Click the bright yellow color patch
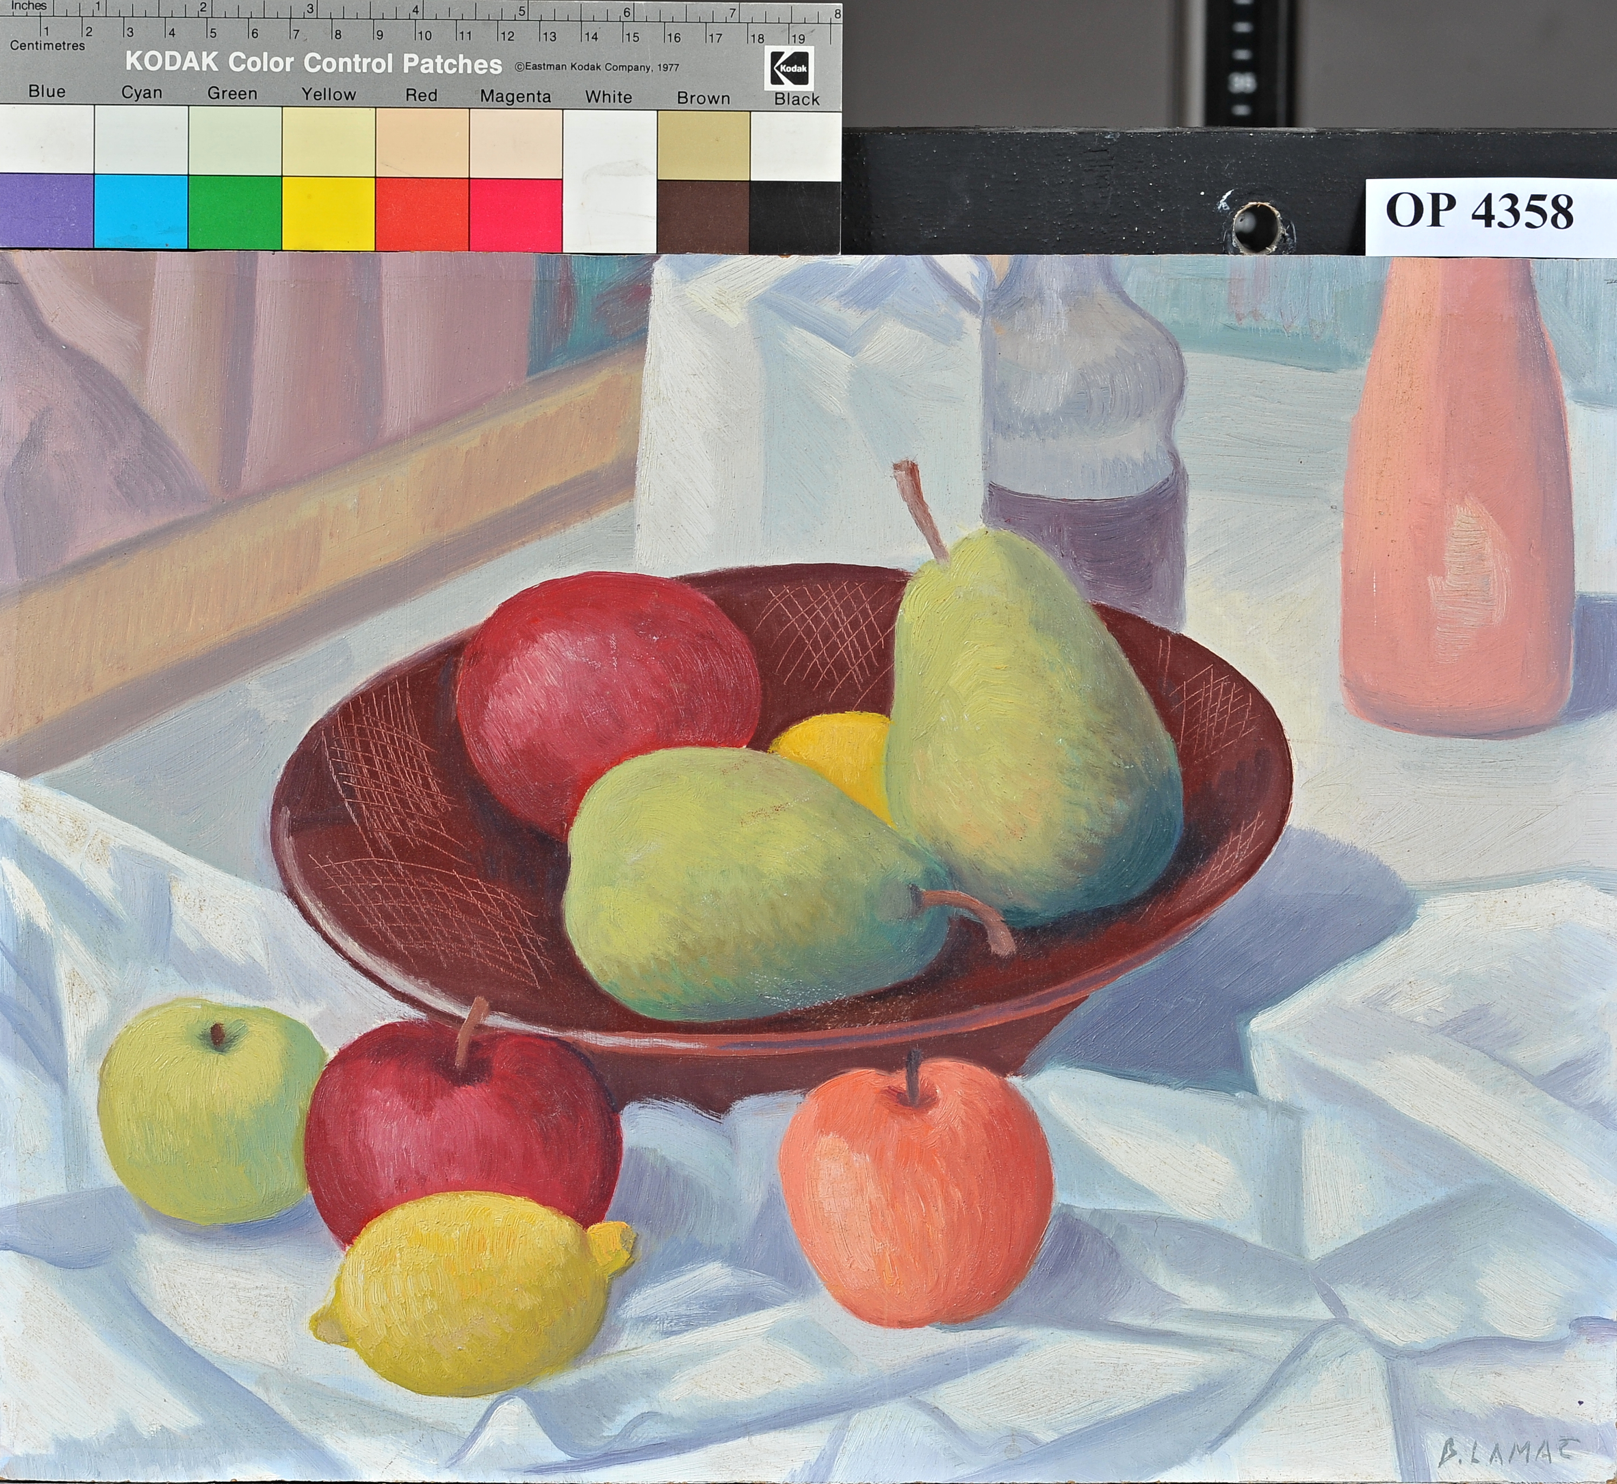This screenshot has width=1617, height=1484. pos(328,214)
